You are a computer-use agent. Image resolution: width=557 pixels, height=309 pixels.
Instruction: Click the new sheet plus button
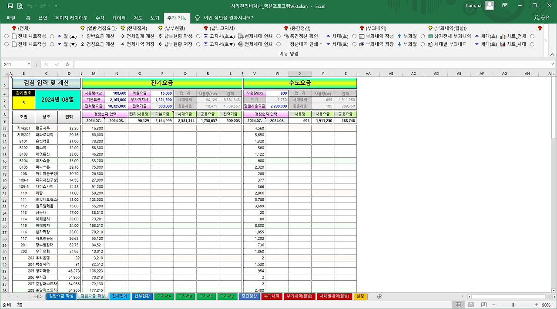(379, 296)
